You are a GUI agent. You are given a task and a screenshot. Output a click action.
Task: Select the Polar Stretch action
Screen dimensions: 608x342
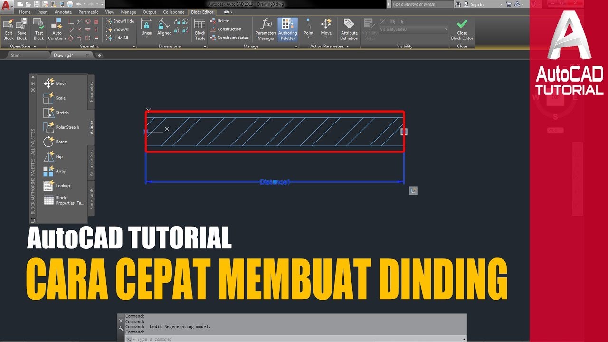pyautogui.click(x=62, y=127)
